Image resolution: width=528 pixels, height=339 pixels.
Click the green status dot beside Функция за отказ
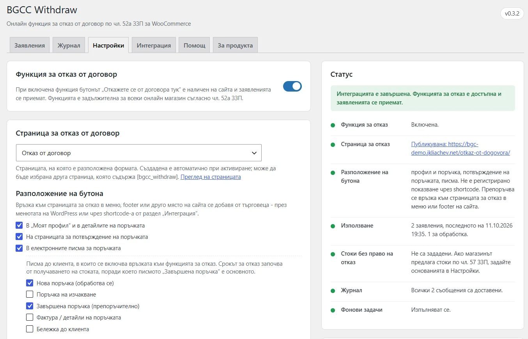[x=333, y=125]
